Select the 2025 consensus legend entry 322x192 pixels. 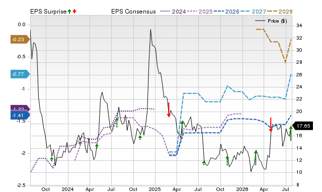pos(200,12)
